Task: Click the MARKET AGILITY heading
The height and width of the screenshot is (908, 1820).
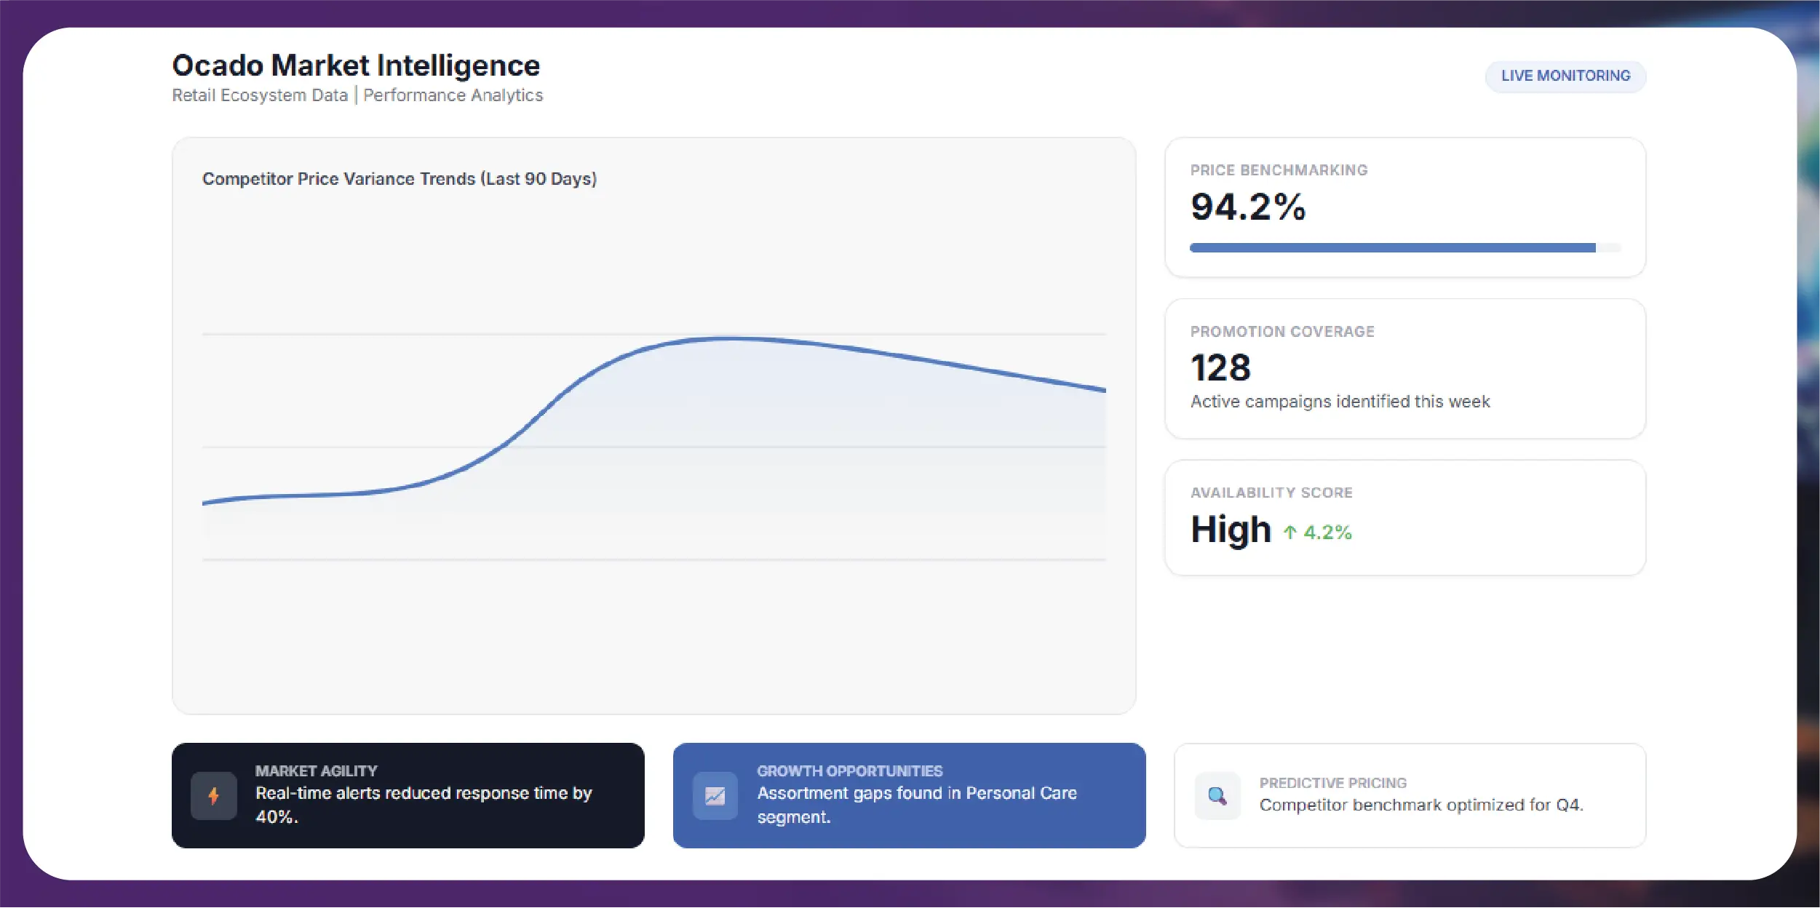Action: tap(316, 771)
